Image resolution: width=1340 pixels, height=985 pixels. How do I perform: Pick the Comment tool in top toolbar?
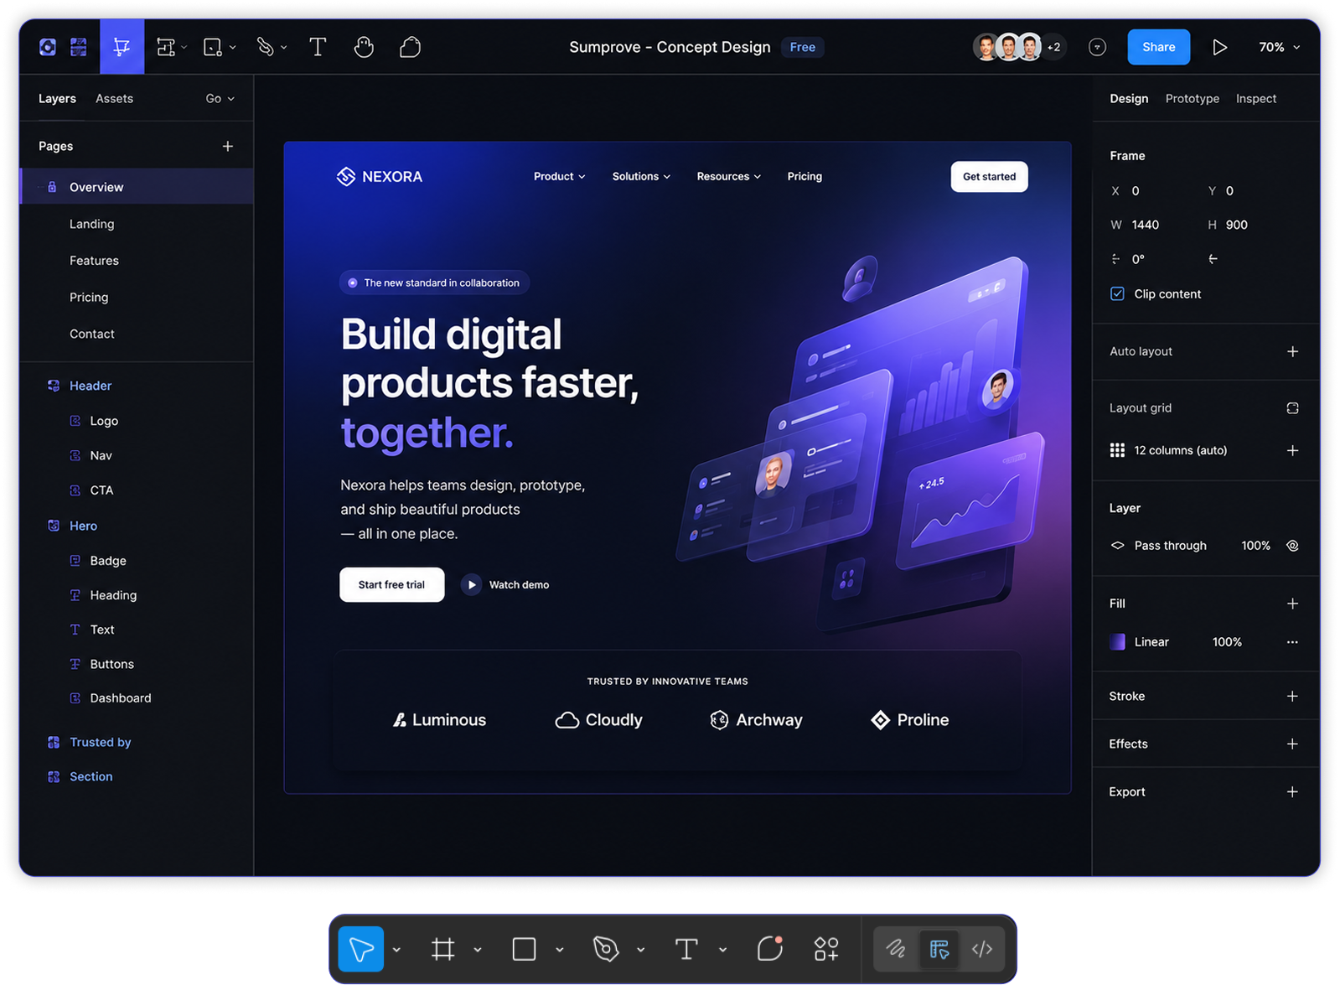410,47
